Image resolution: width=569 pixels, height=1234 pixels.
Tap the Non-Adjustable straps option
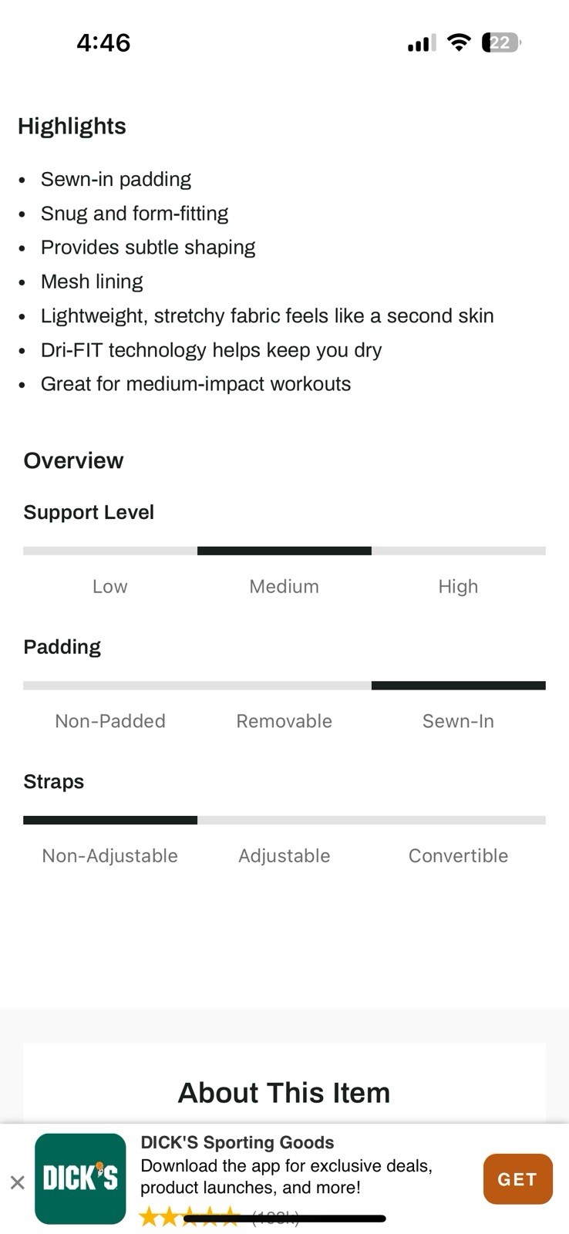click(x=110, y=855)
